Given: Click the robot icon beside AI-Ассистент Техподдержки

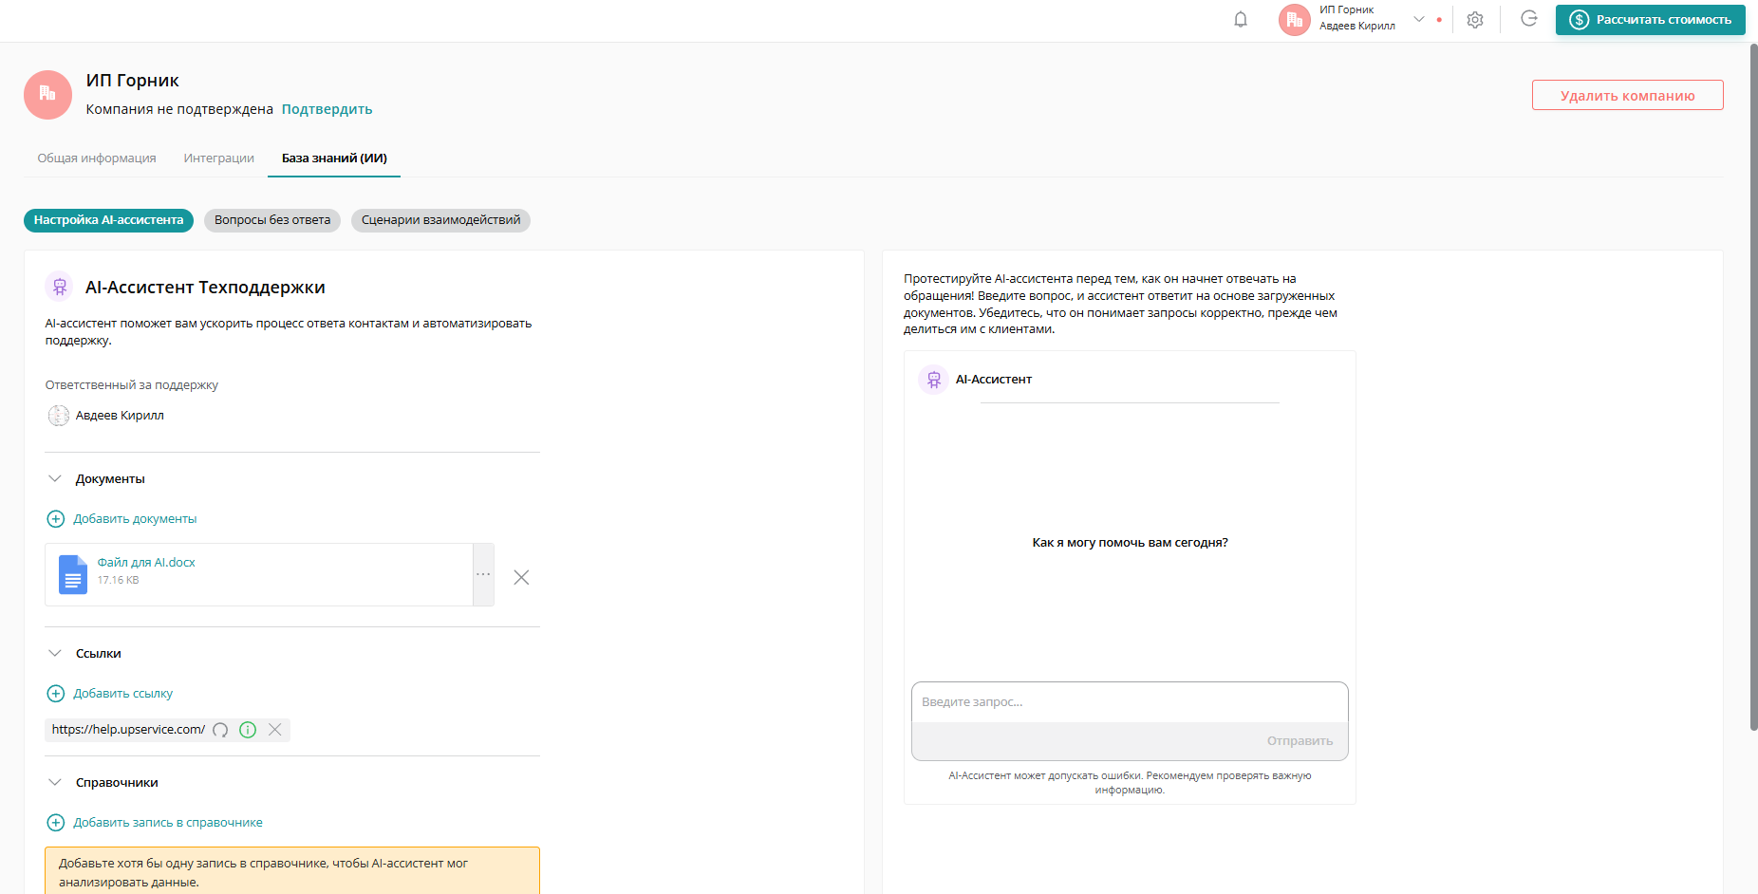Looking at the screenshot, I should coord(60,286).
